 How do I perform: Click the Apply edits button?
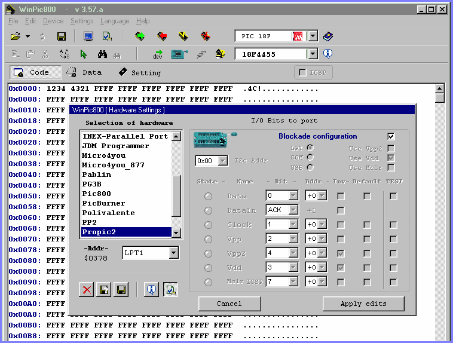point(363,304)
